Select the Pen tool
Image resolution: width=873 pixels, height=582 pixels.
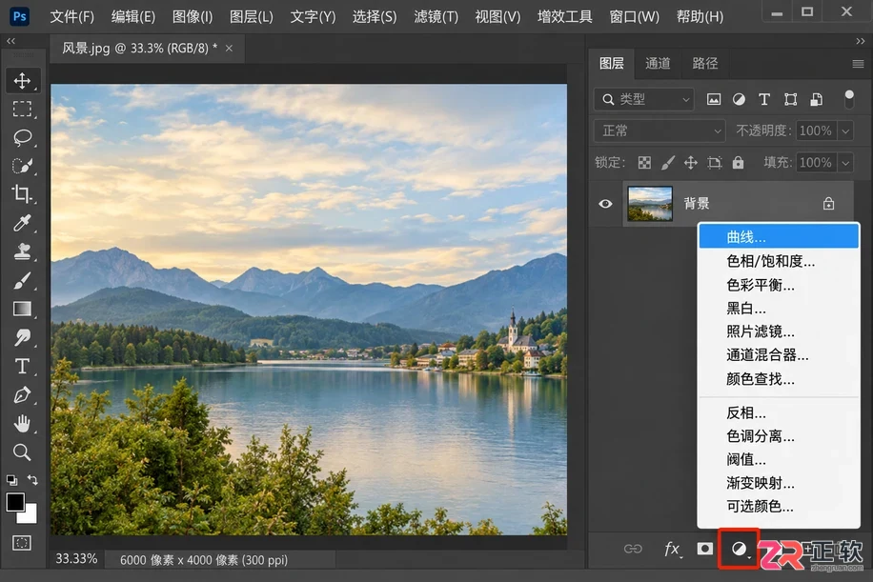(x=22, y=395)
